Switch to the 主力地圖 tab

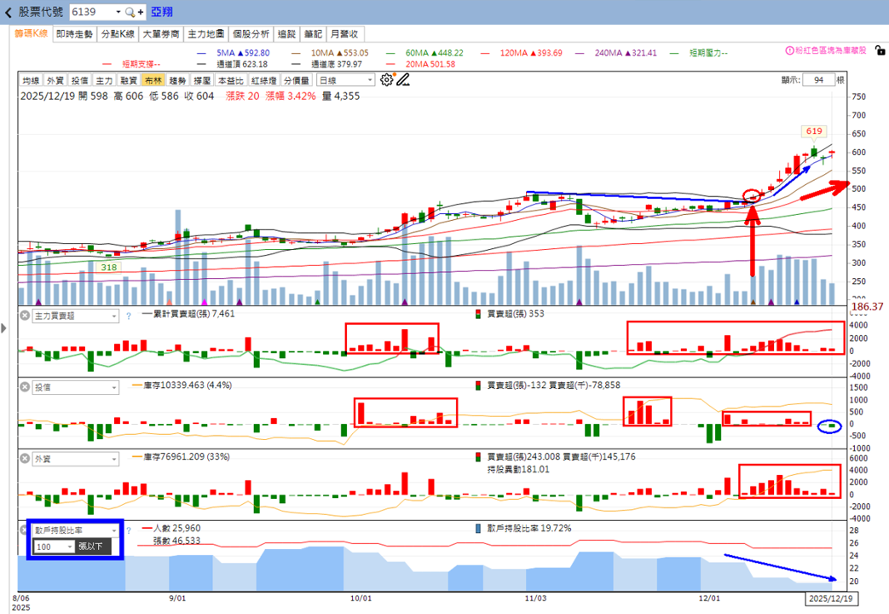[x=205, y=34]
